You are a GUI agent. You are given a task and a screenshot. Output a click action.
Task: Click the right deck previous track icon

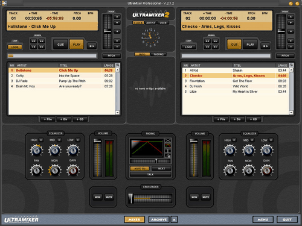coord(207,47)
